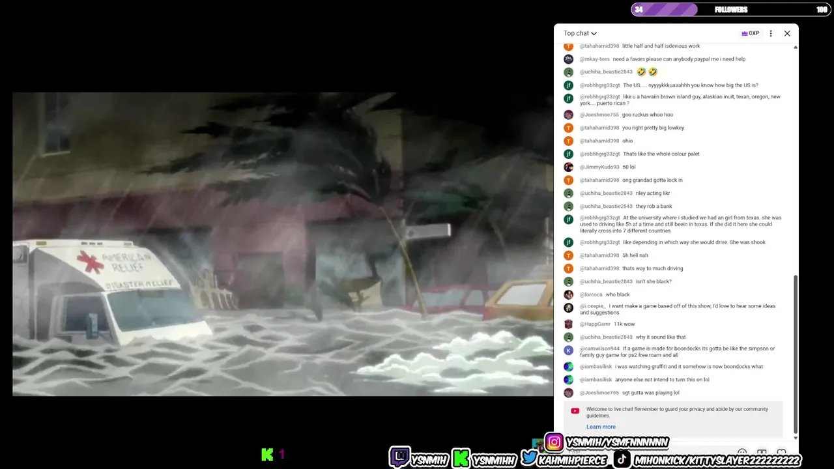Click the YSNMIH/YSMFNNNNNN Instagram handle text
The image size is (834, 469).
click(617, 443)
